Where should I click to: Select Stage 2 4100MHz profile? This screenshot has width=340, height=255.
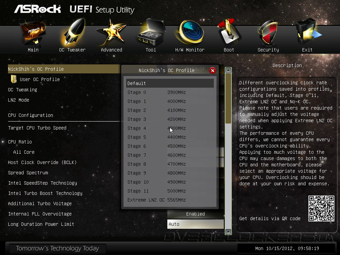pyautogui.click(x=170, y=110)
